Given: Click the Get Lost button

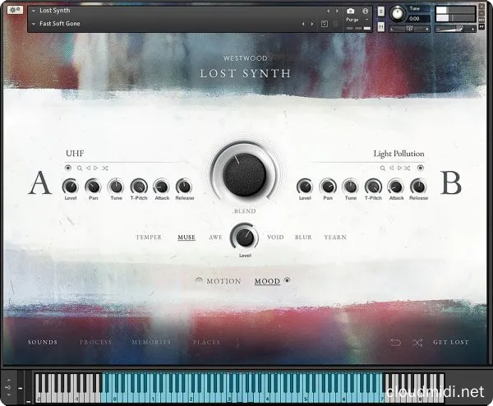Looking at the screenshot, I should coord(451,342).
